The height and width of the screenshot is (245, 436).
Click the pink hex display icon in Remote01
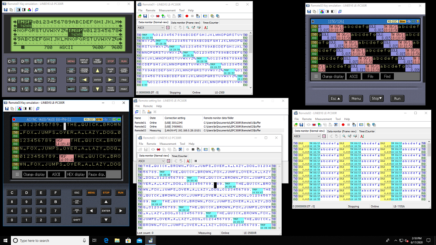coord(168,27)
